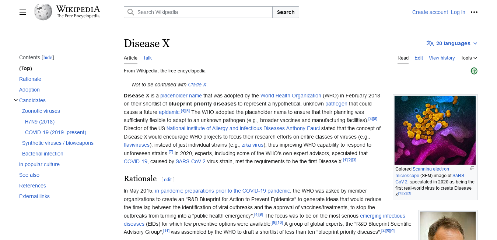
Task: Go to Zoonotic viruses subsection
Action: [x=41, y=111]
